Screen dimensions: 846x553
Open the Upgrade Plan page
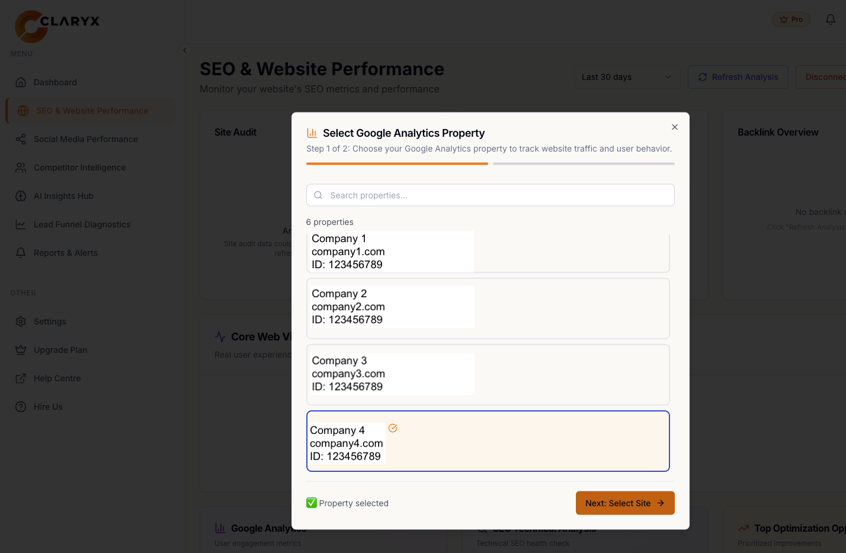click(60, 350)
